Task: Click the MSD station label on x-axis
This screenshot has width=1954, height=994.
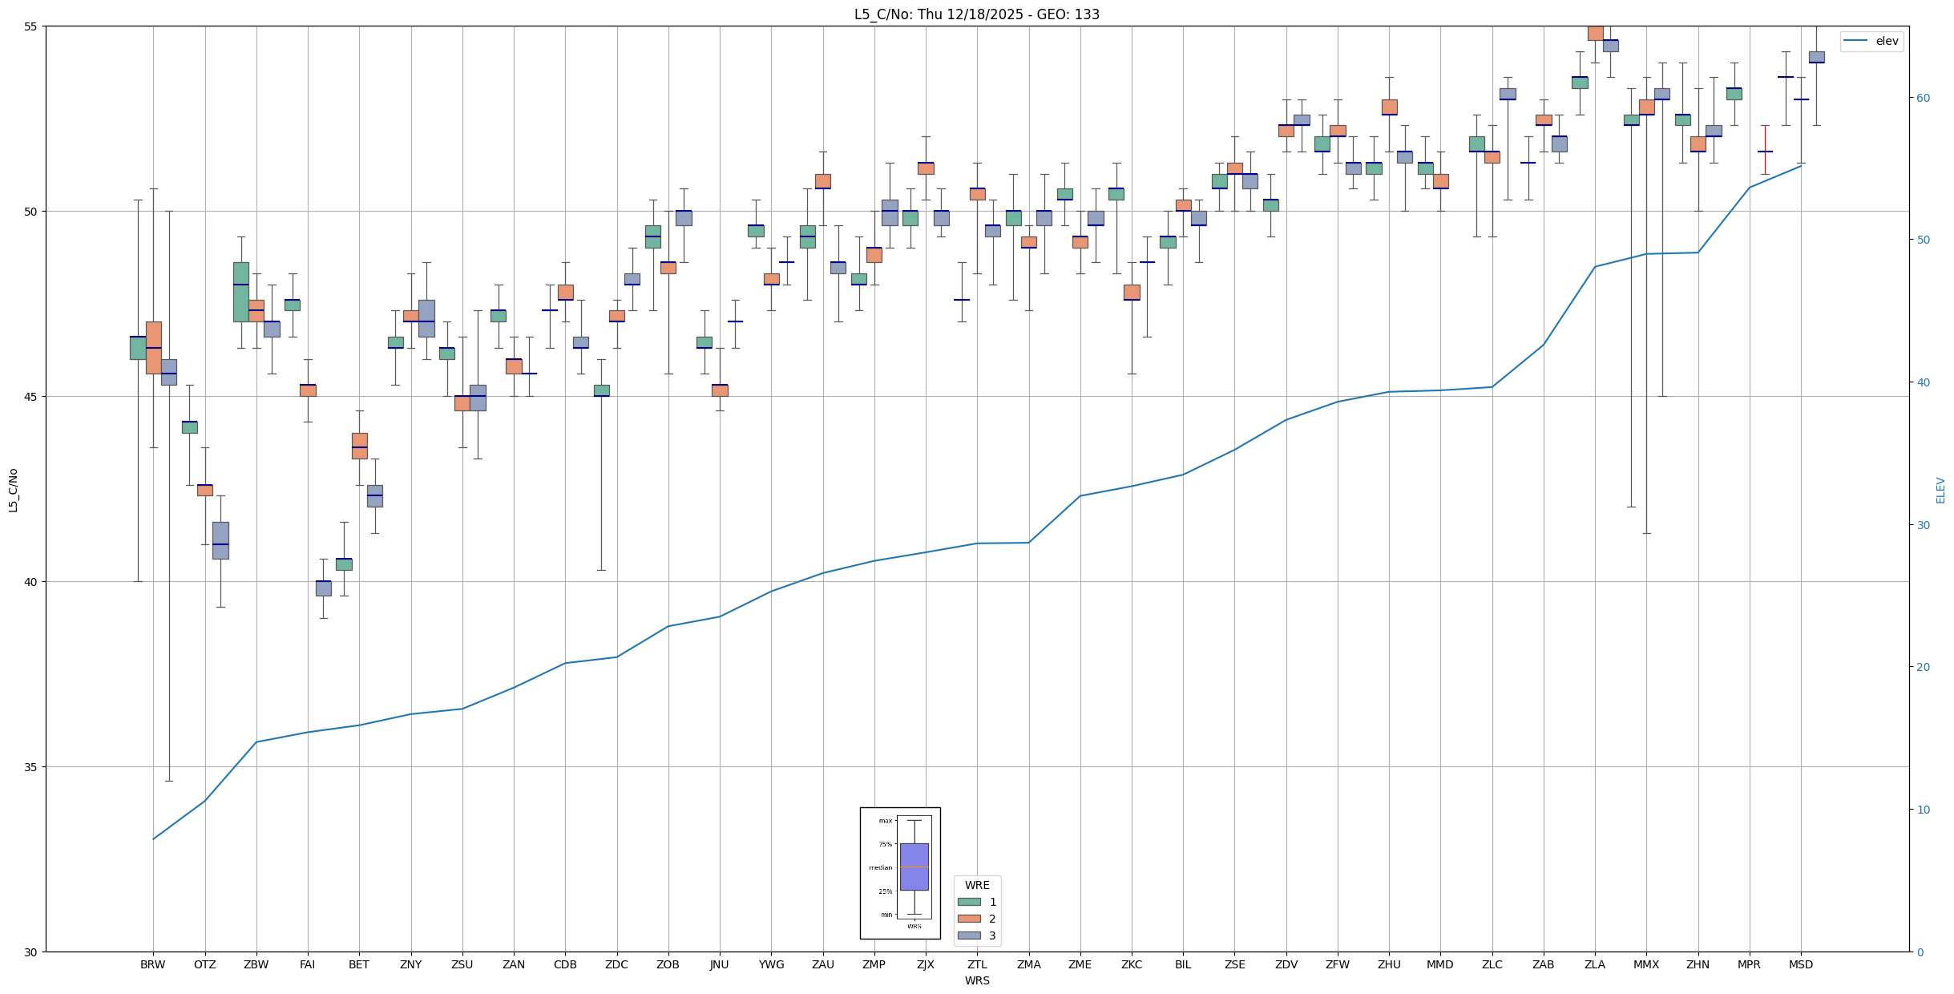Action: tap(1800, 964)
